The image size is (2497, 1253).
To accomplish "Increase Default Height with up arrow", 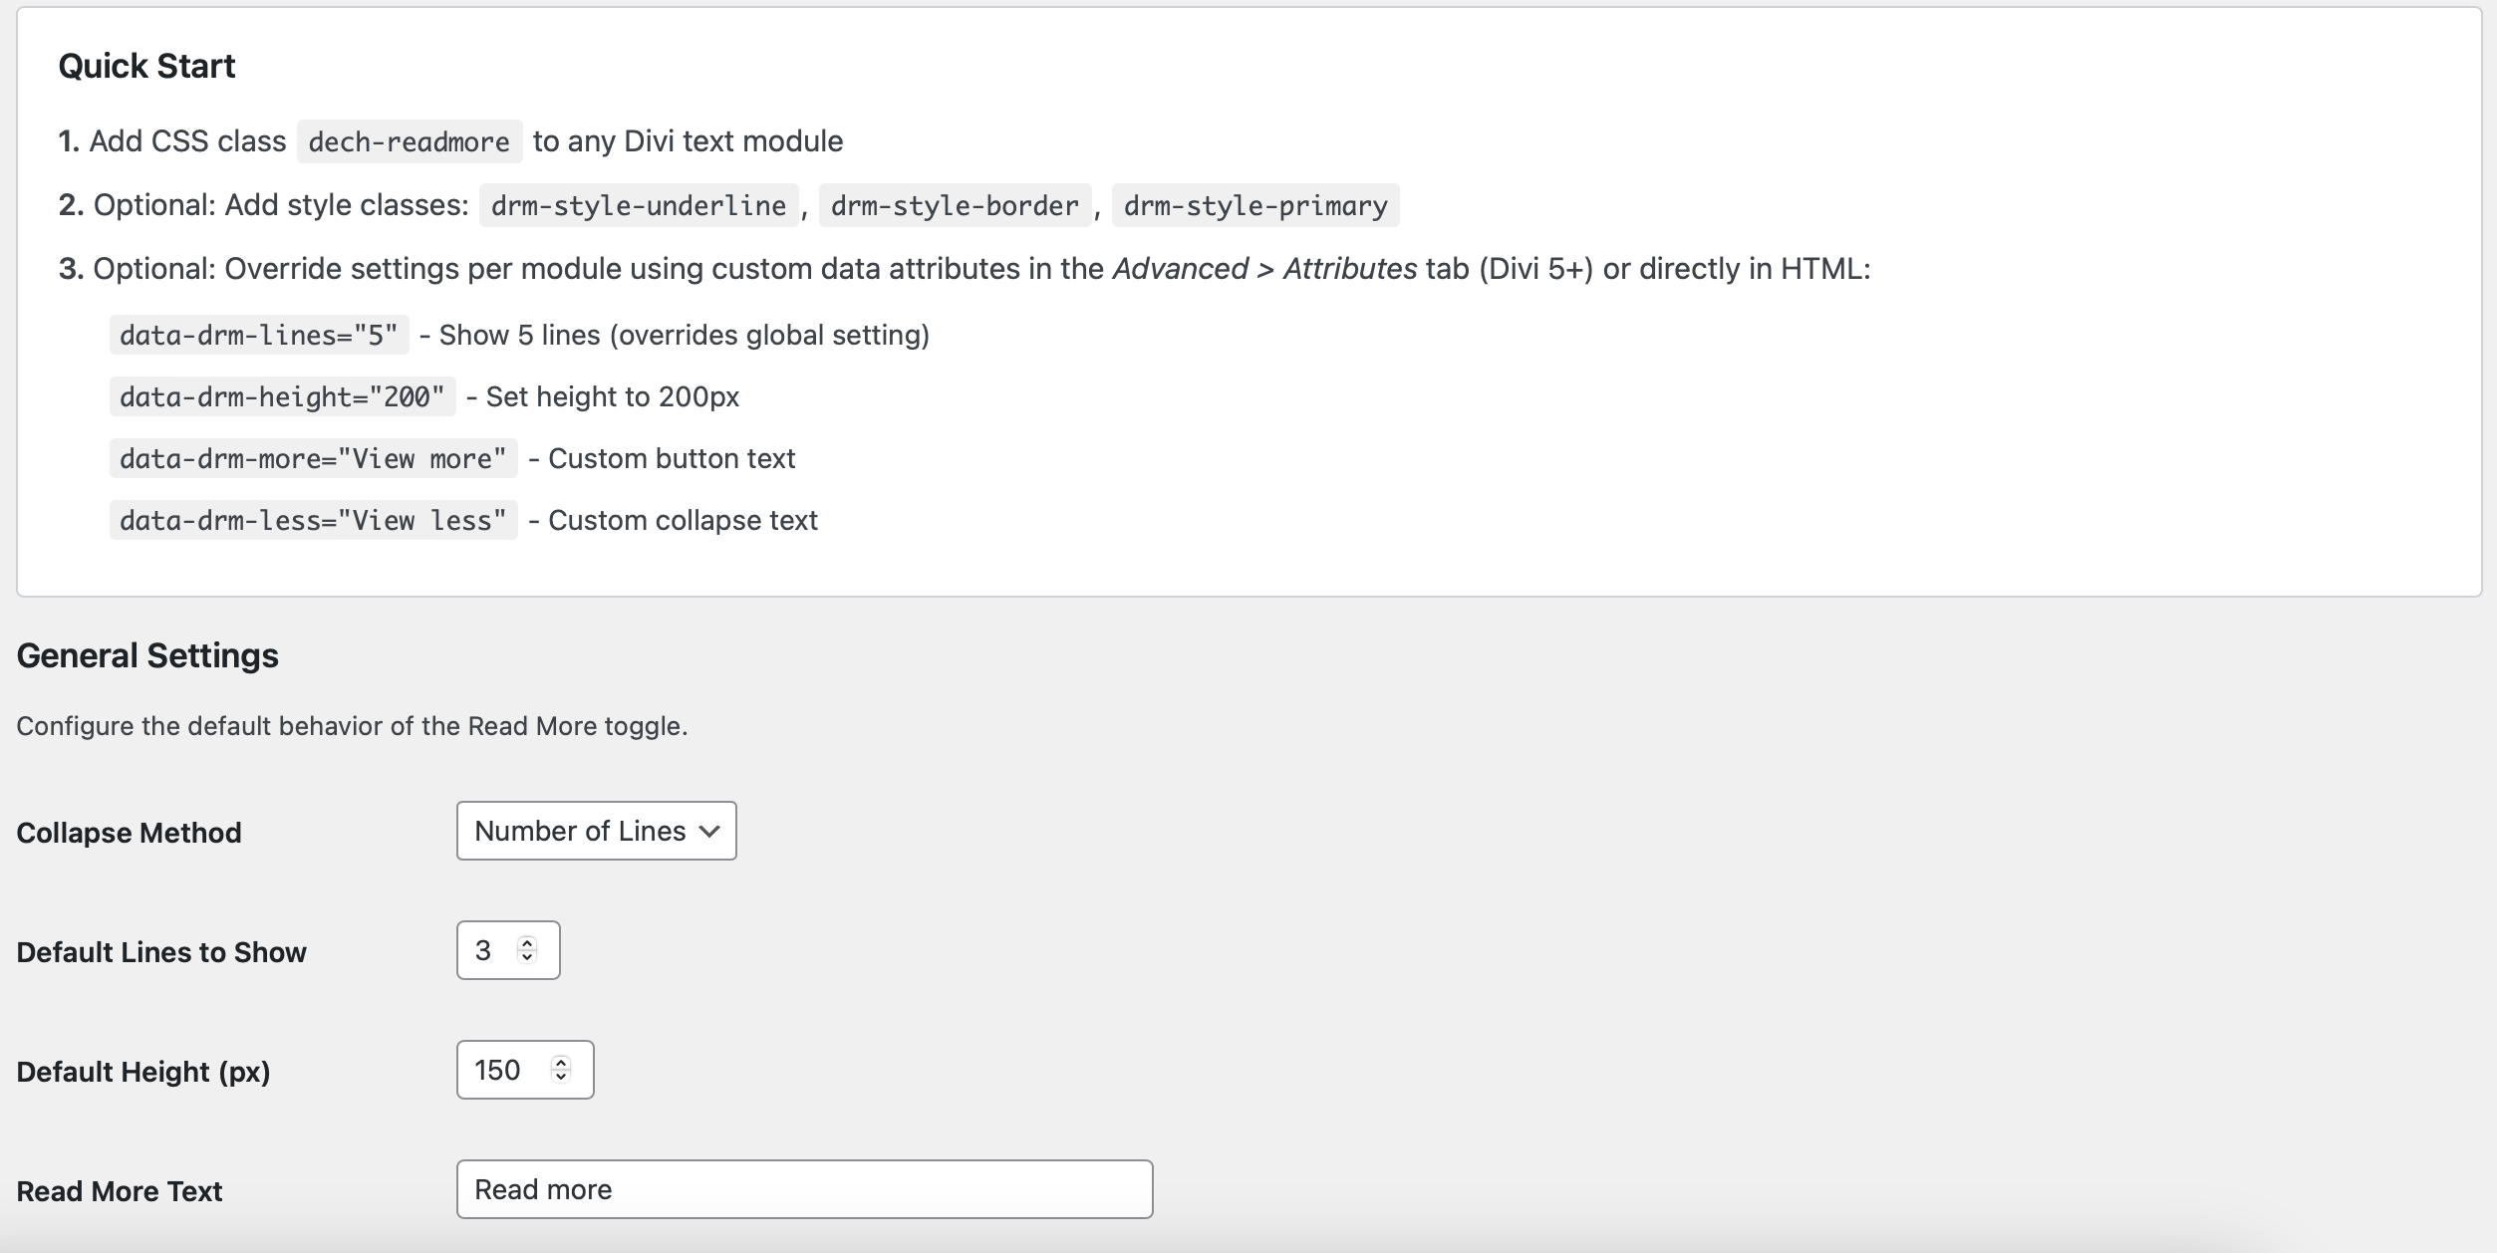I will pyautogui.click(x=561, y=1062).
